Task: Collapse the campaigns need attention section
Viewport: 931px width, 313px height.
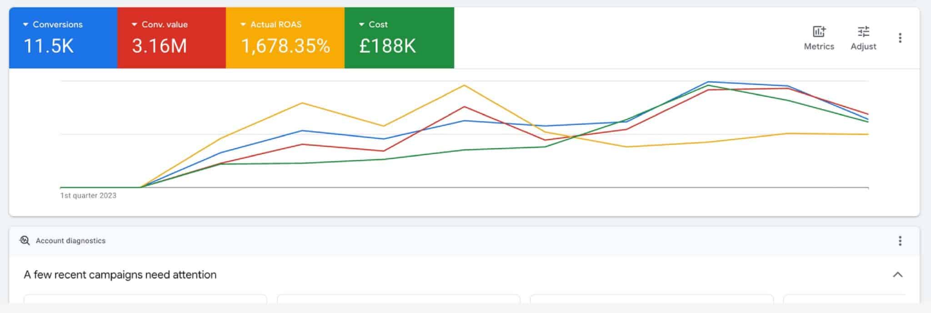Action: tap(897, 275)
